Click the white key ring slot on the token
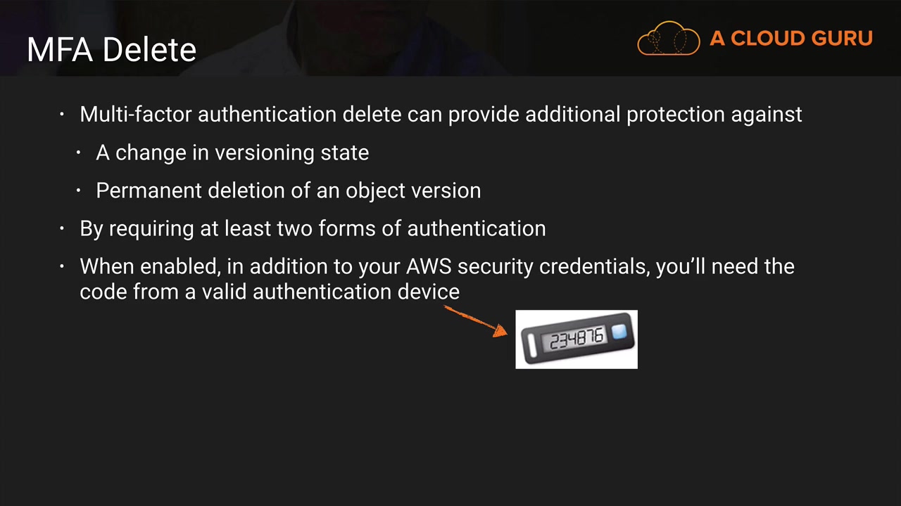Viewport: 901px width, 506px height. pos(531,344)
